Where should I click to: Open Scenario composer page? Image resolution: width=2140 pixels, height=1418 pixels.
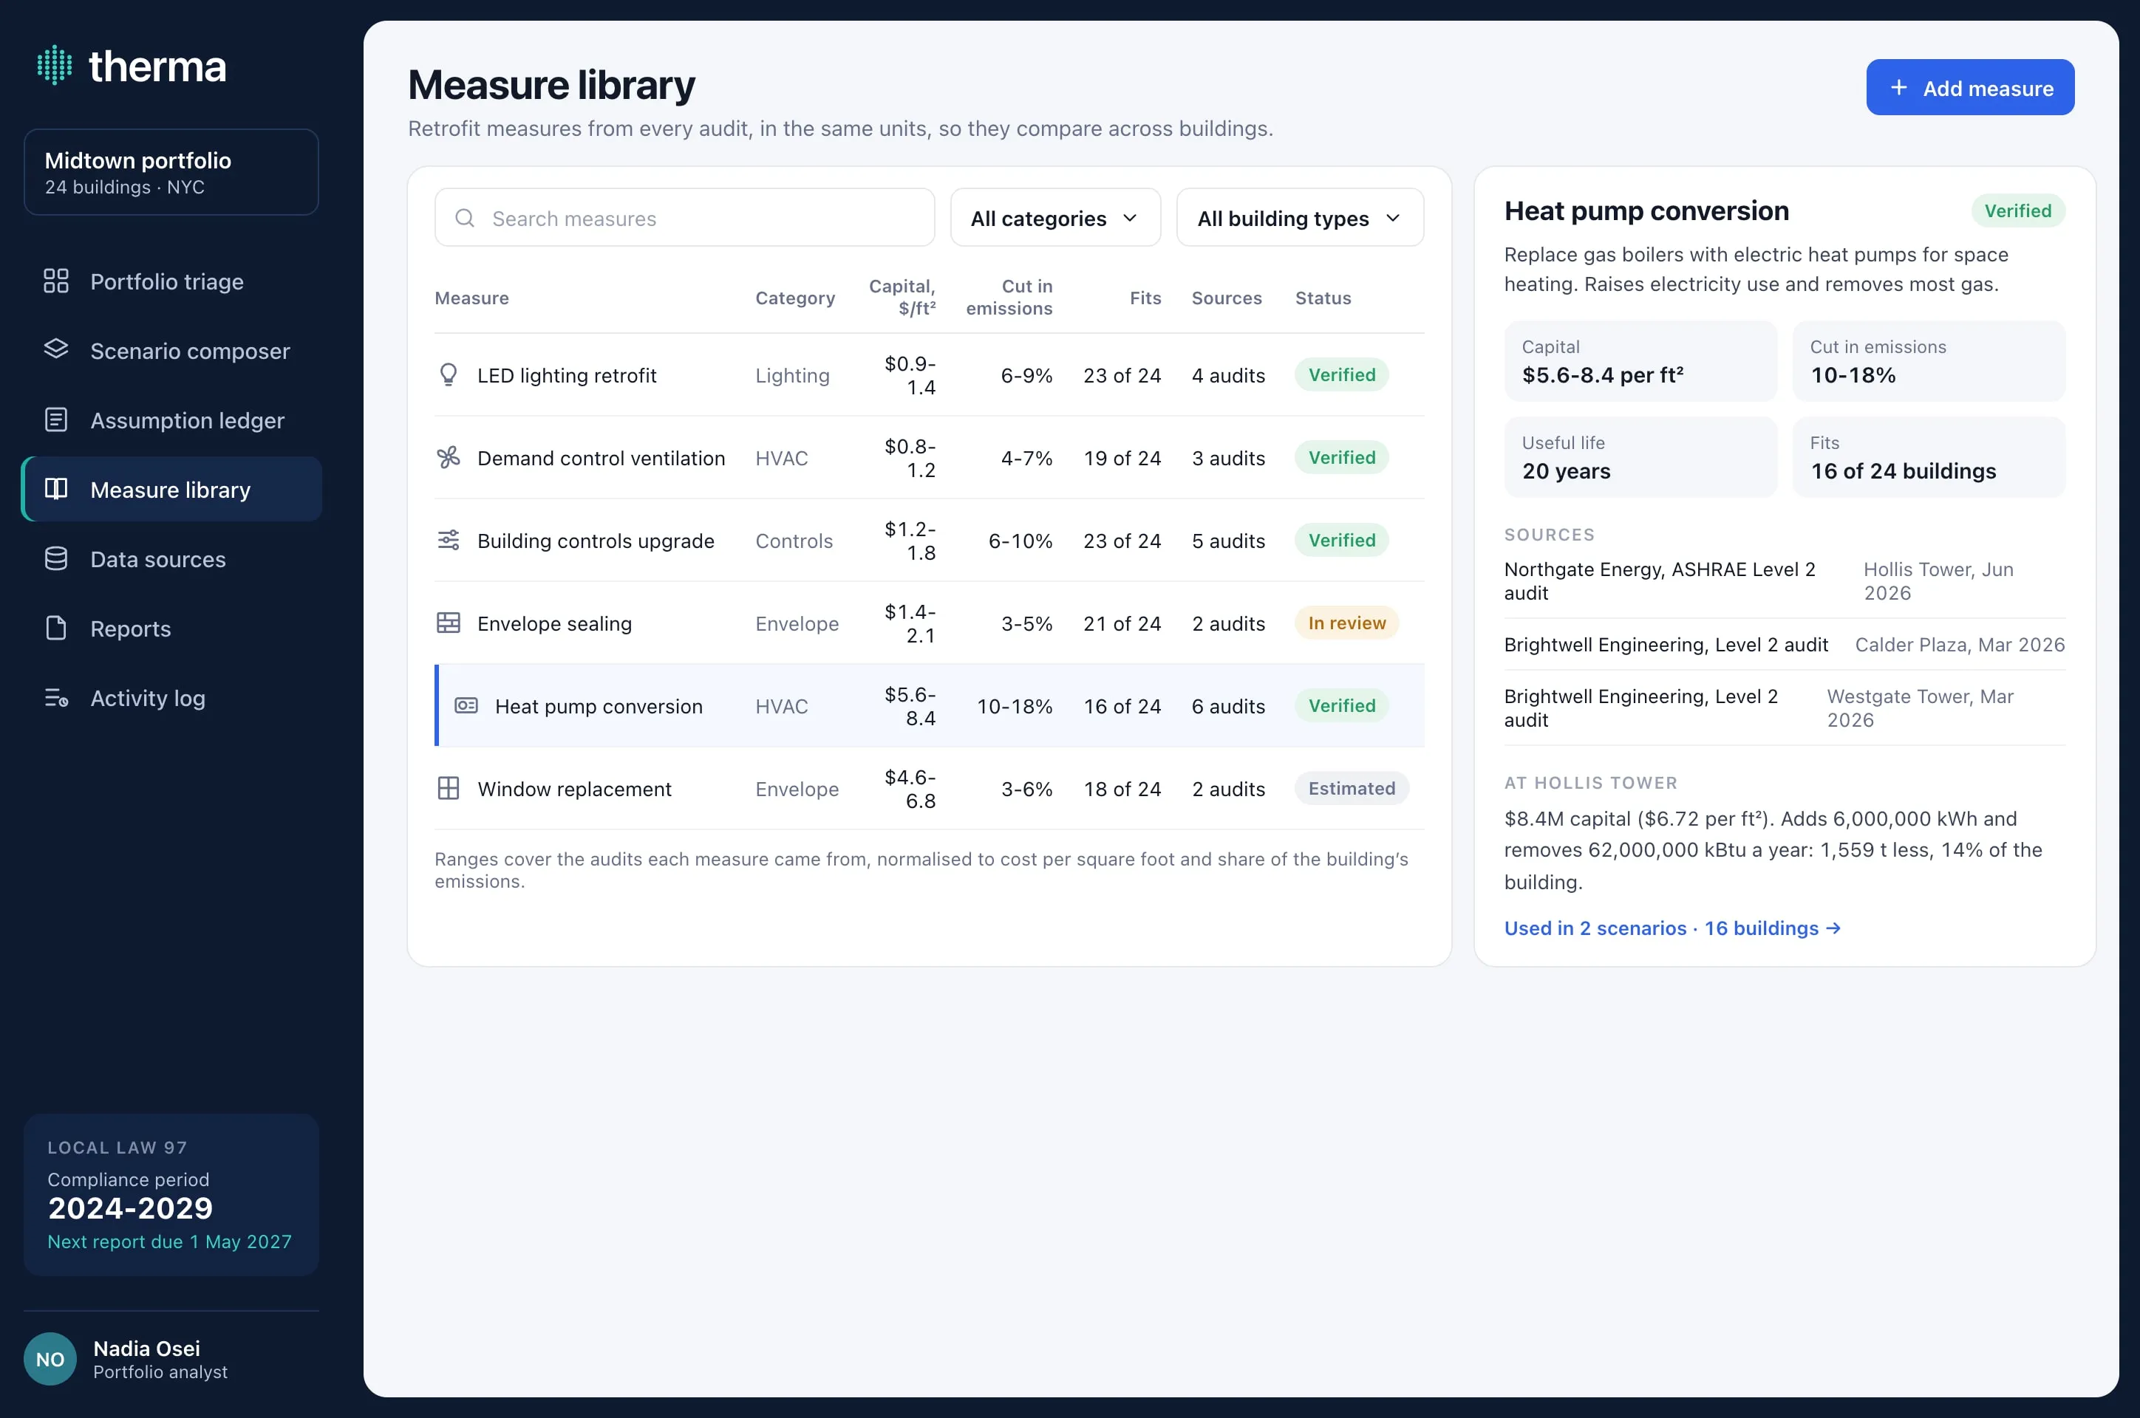(x=171, y=350)
